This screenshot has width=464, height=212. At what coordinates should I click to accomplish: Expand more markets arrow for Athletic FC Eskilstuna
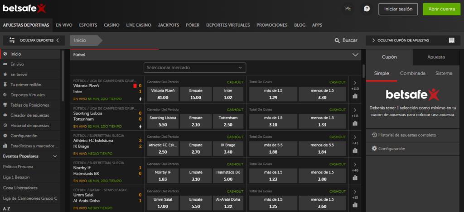click(x=355, y=137)
